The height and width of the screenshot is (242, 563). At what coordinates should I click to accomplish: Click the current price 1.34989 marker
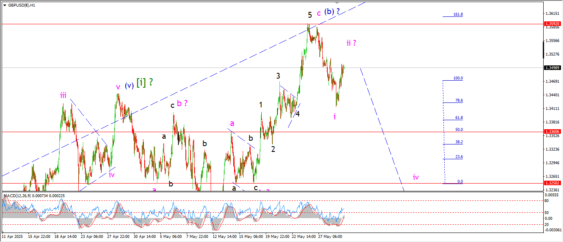click(x=552, y=67)
